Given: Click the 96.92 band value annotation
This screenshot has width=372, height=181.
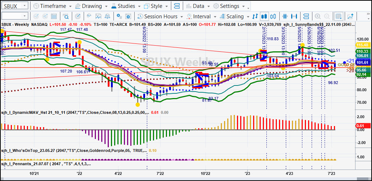Looking at the screenshot, I should pyautogui.click(x=333, y=83).
